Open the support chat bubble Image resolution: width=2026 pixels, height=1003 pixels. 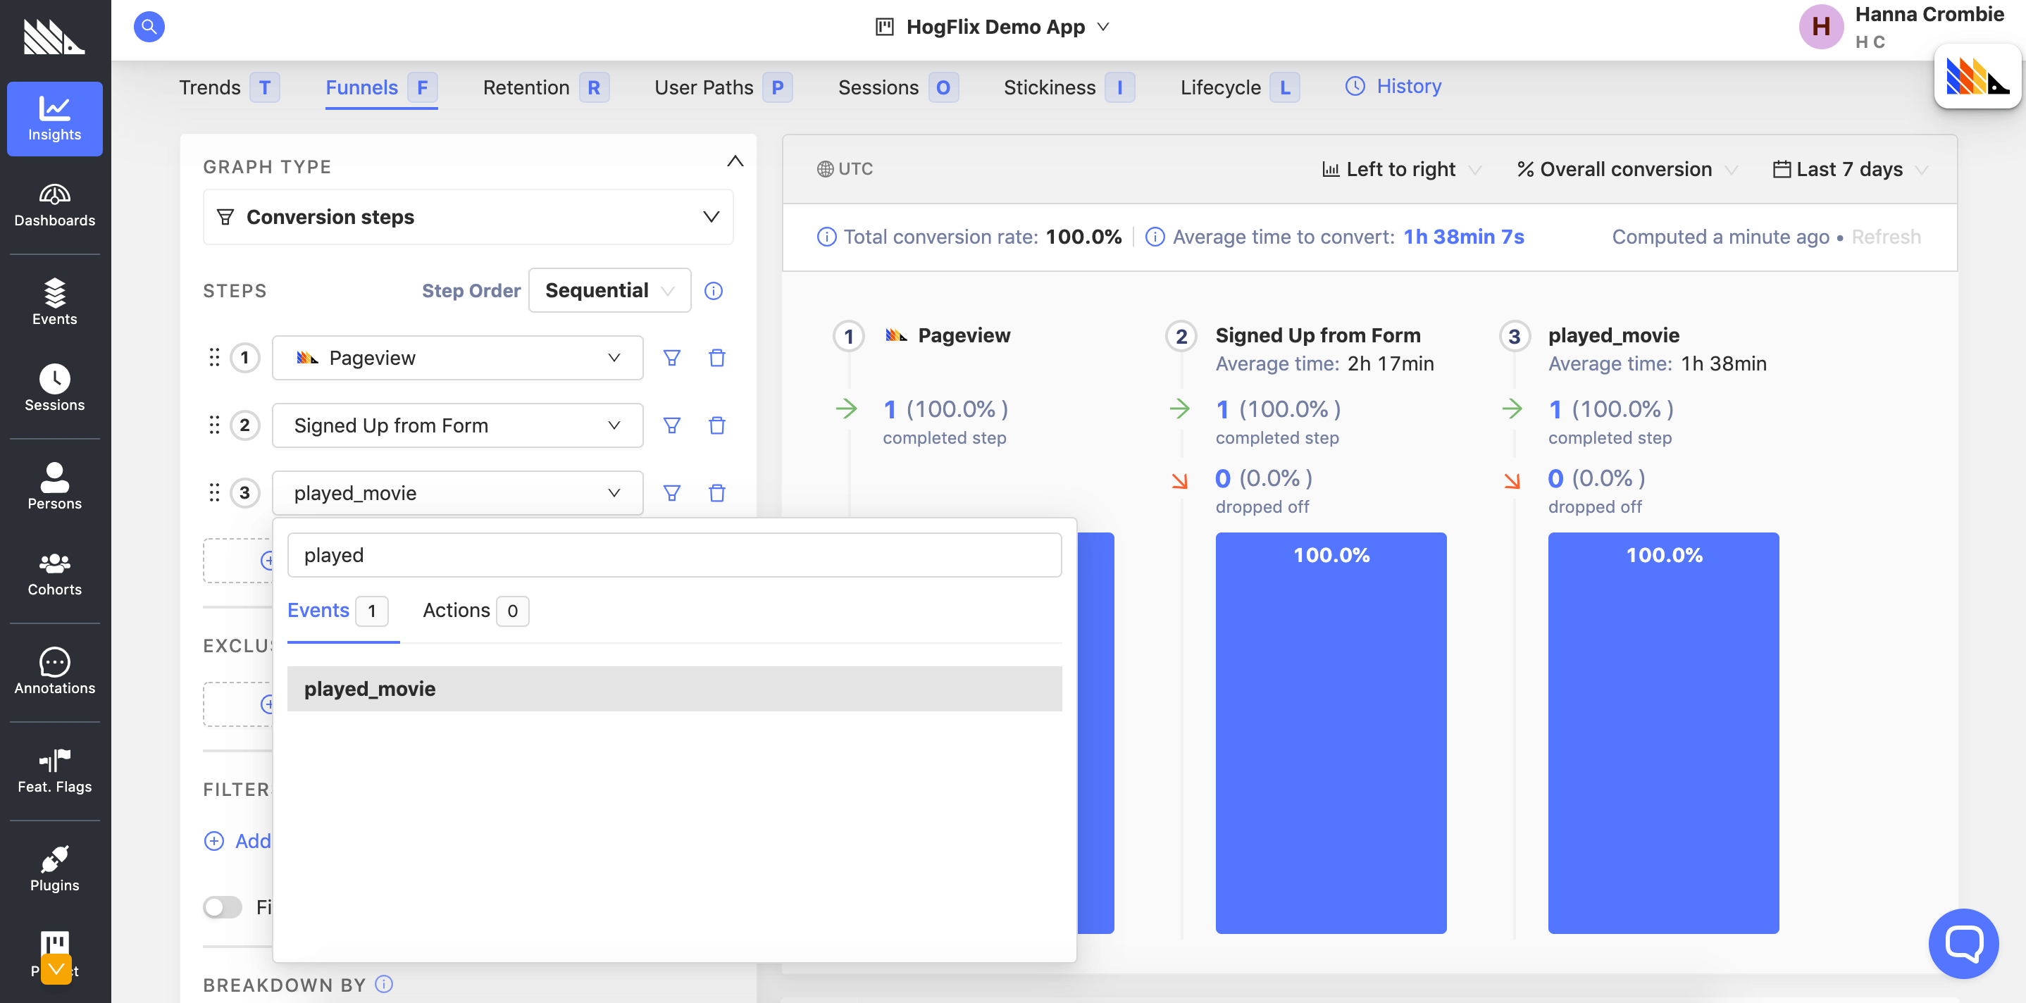click(x=1963, y=943)
